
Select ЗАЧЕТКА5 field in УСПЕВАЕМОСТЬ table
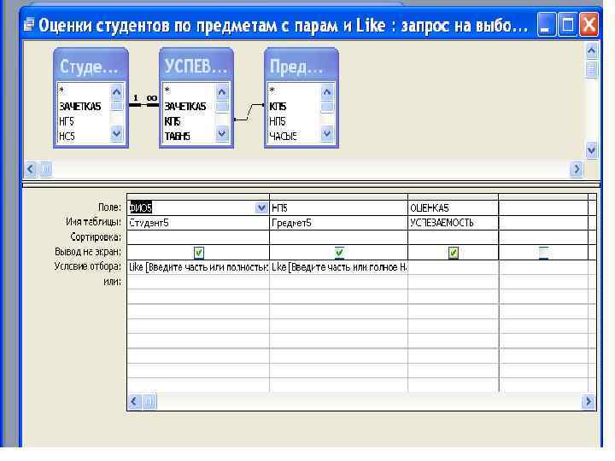pos(185,106)
